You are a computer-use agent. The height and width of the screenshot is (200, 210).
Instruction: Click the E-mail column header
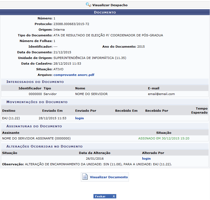154,88
